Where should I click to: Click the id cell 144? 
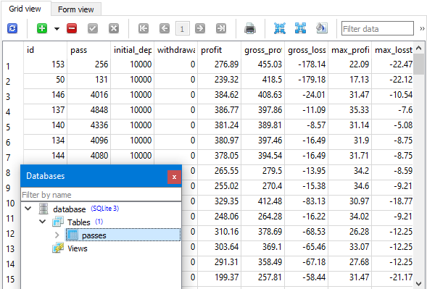coord(45,156)
